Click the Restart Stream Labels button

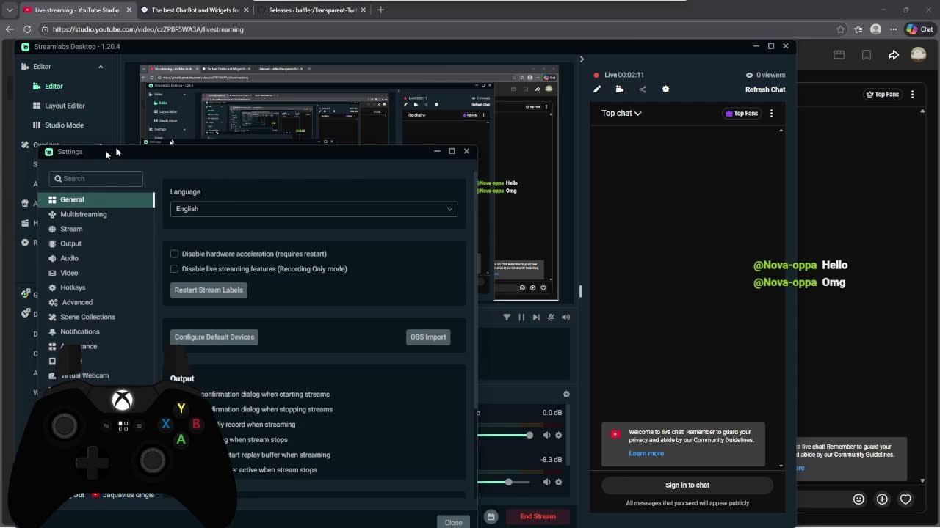click(209, 290)
